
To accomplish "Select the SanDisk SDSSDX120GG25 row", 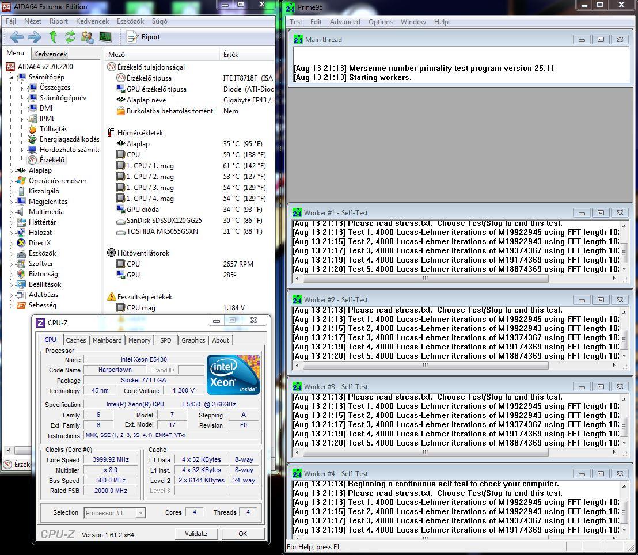I will click(x=189, y=220).
